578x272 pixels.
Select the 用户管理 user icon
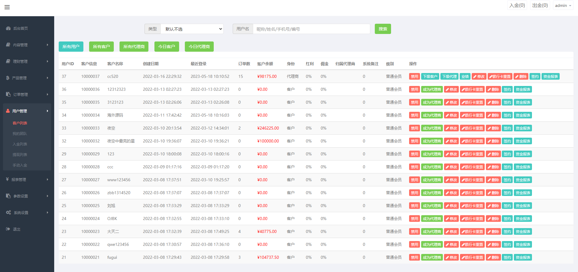[x=8, y=111]
